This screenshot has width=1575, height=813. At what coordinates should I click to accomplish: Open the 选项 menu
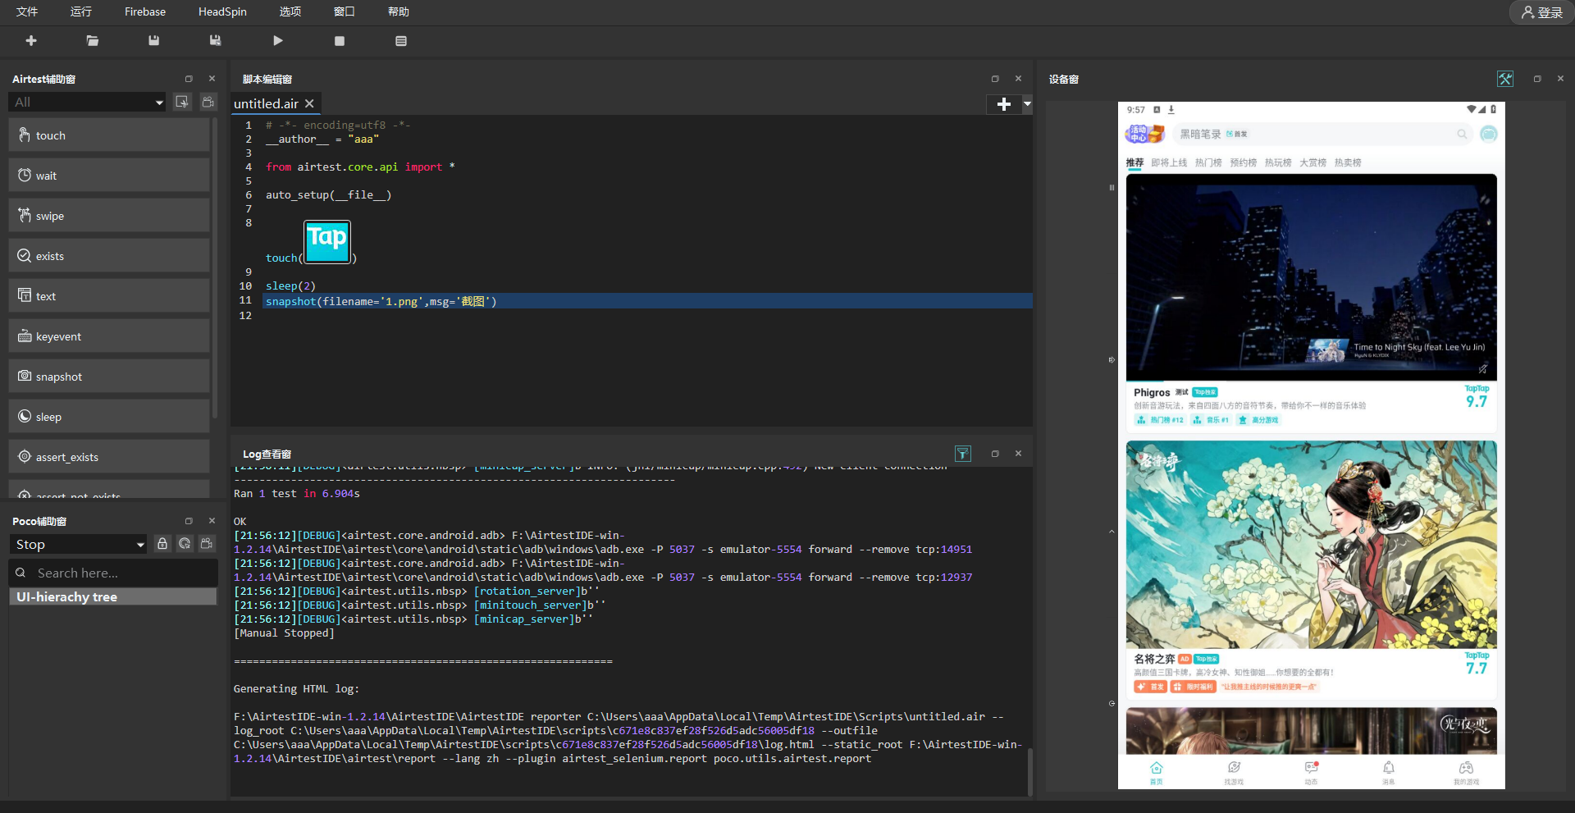click(290, 11)
